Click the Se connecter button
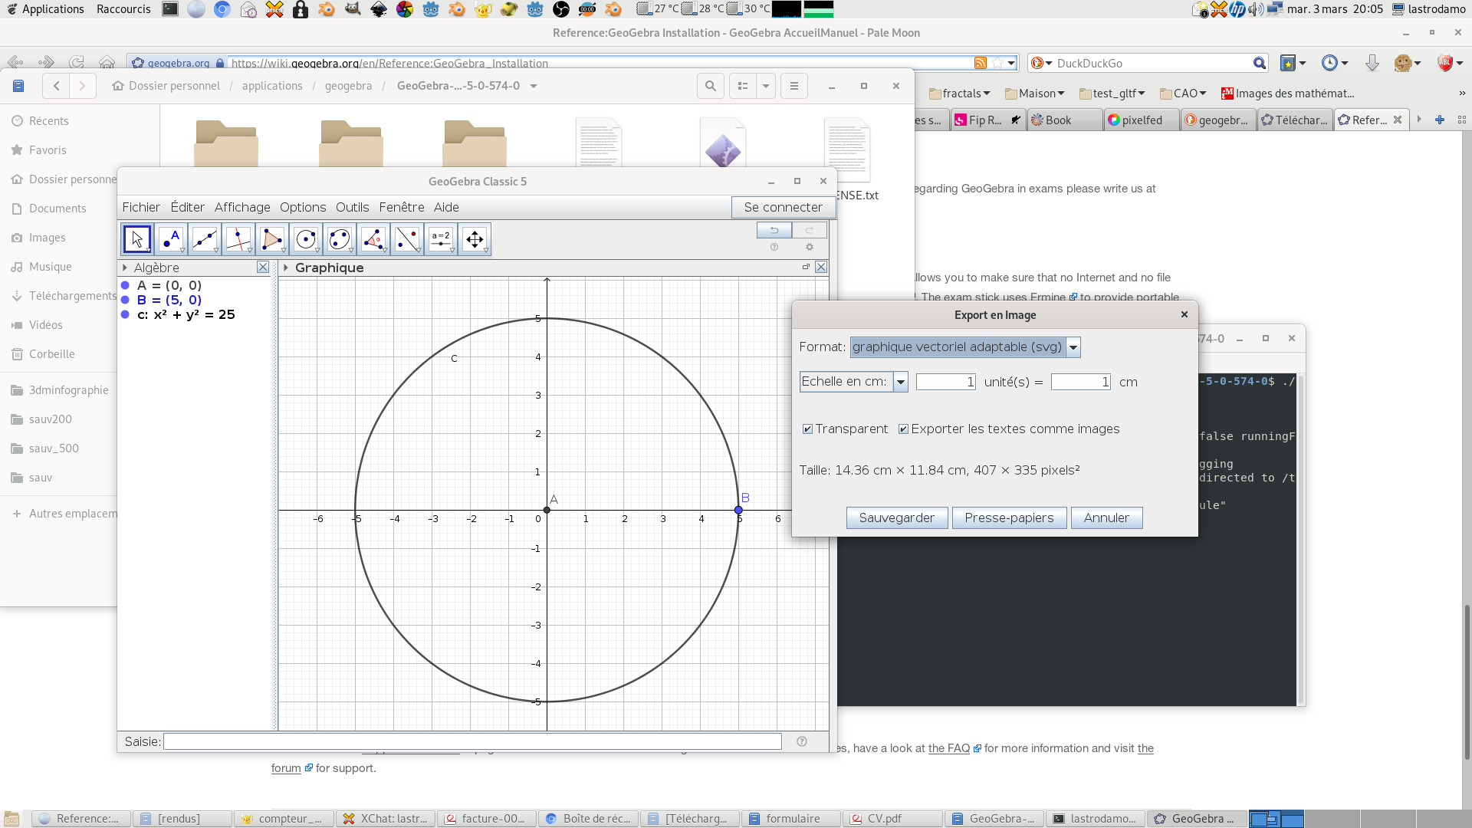Viewport: 1472px width, 828px height. [783, 207]
